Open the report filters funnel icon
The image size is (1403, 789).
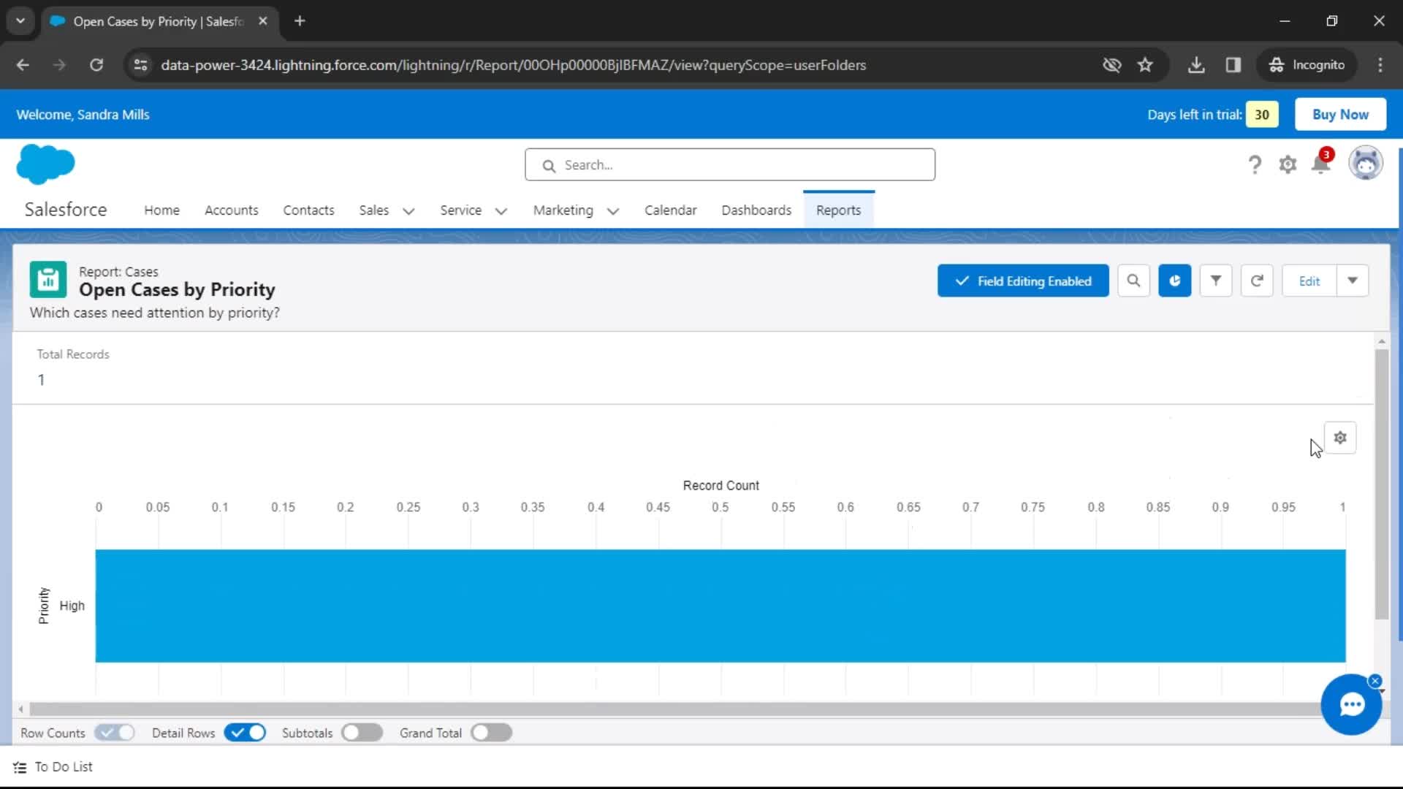click(x=1216, y=281)
